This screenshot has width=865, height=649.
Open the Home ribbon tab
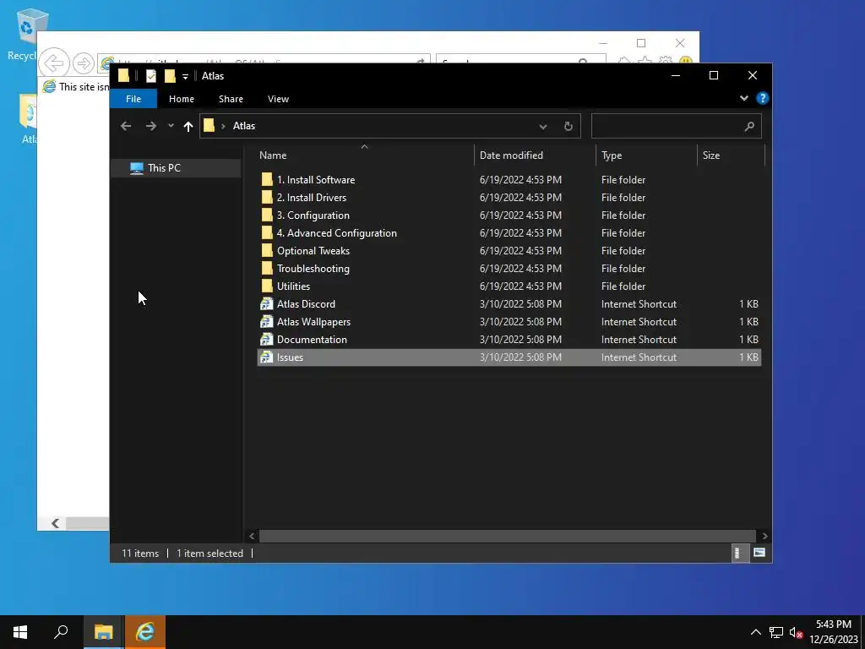pyautogui.click(x=182, y=99)
